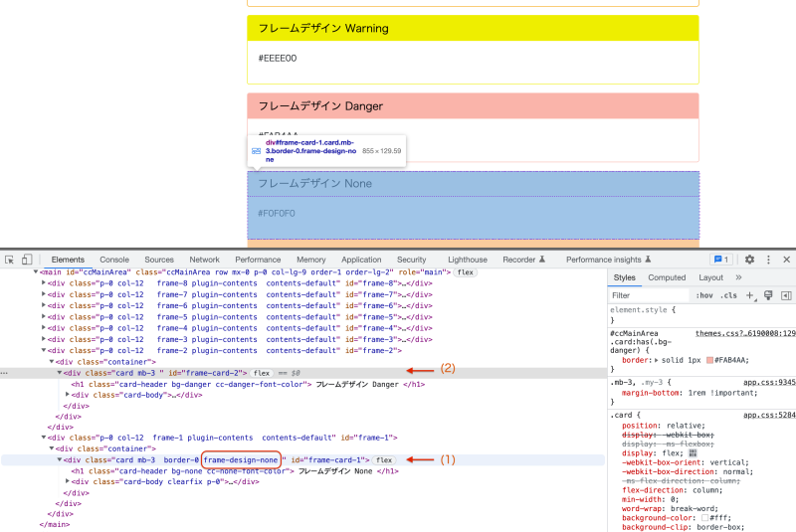Viewport: 796px width, 532px height.
Task: Click the フレームデザイン Danger card header
Action: [473, 106]
